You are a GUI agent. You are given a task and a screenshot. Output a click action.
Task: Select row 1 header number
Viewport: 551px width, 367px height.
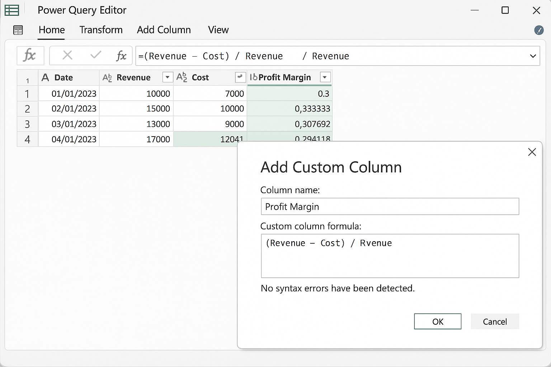(x=27, y=94)
